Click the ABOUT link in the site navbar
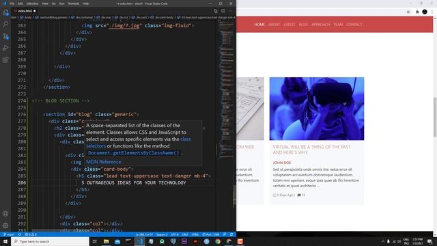Viewport: 437px width, 246px height. click(x=274, y=25)
